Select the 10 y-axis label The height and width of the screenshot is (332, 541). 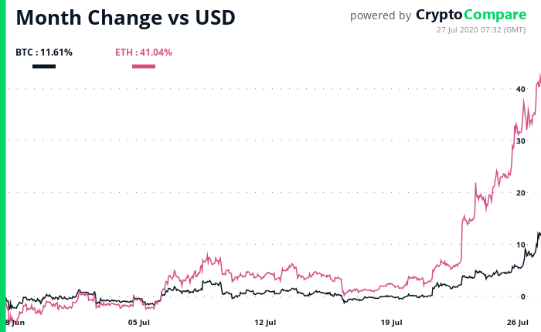pyautogui.click(x=521, y=245)
